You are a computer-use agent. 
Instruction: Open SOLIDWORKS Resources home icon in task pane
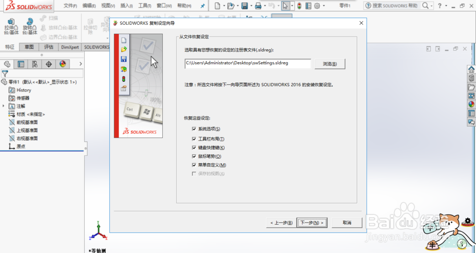tap(471, 69)
